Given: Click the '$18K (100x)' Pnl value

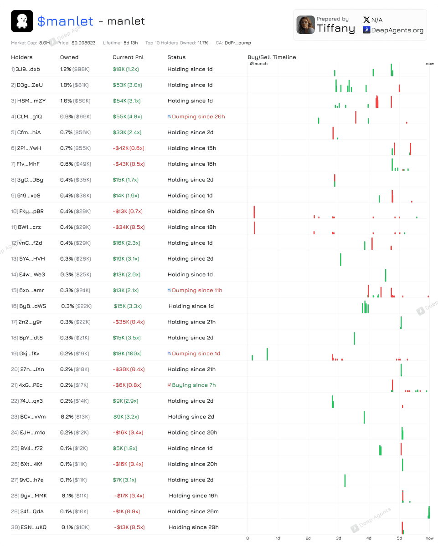Looking at the screenshot, I should 128,354.
